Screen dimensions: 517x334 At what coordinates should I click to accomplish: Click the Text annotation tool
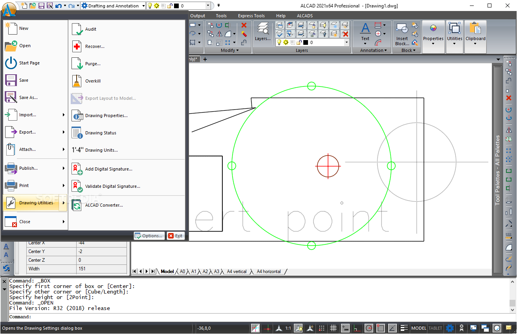point(365,31)
